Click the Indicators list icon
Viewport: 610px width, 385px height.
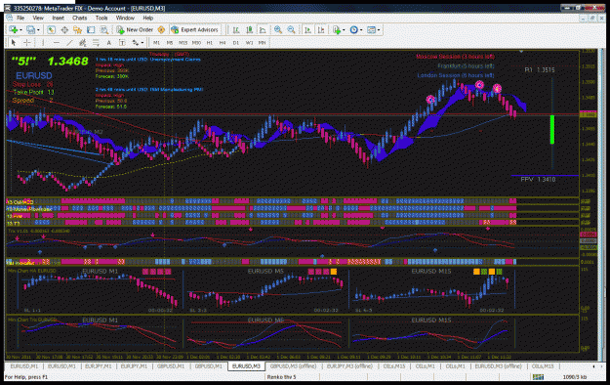(x=337, y=30)
